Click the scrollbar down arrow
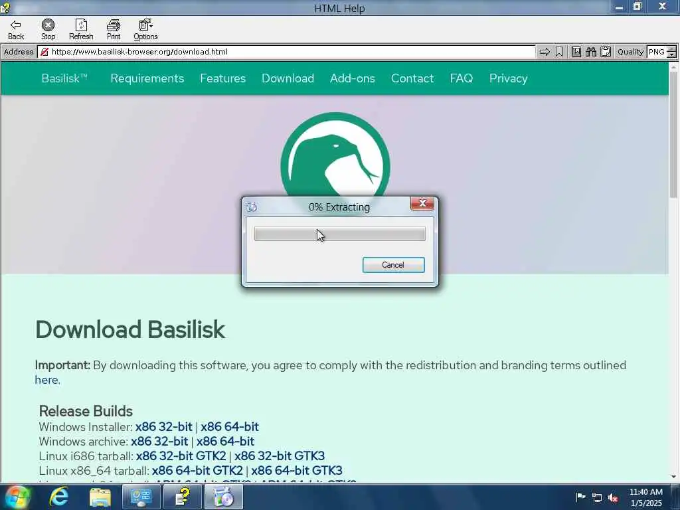 pos(673,477)
